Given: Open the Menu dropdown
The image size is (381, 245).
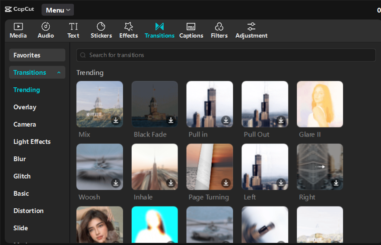Looking at the screenshot, I should [57, 10].
